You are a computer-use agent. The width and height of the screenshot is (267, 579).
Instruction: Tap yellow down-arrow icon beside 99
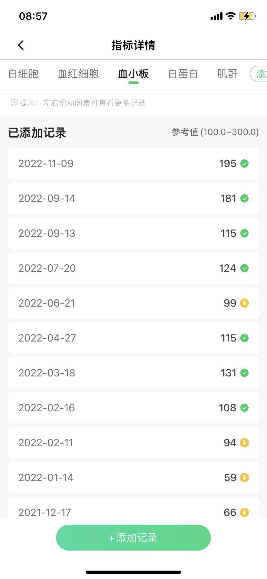click(244, 303)
